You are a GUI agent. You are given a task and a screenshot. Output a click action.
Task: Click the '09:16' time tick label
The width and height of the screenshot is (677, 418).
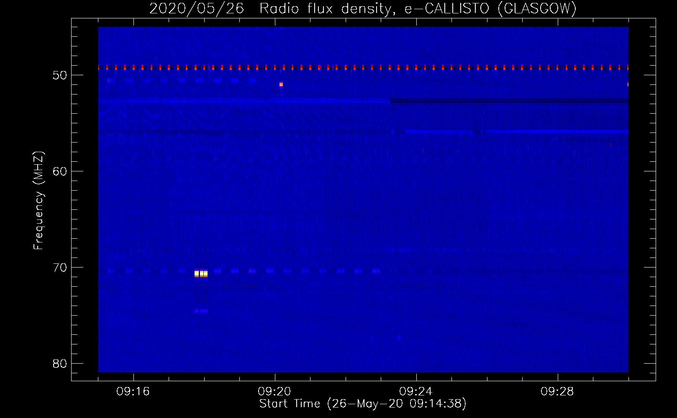tap(133, 392)
